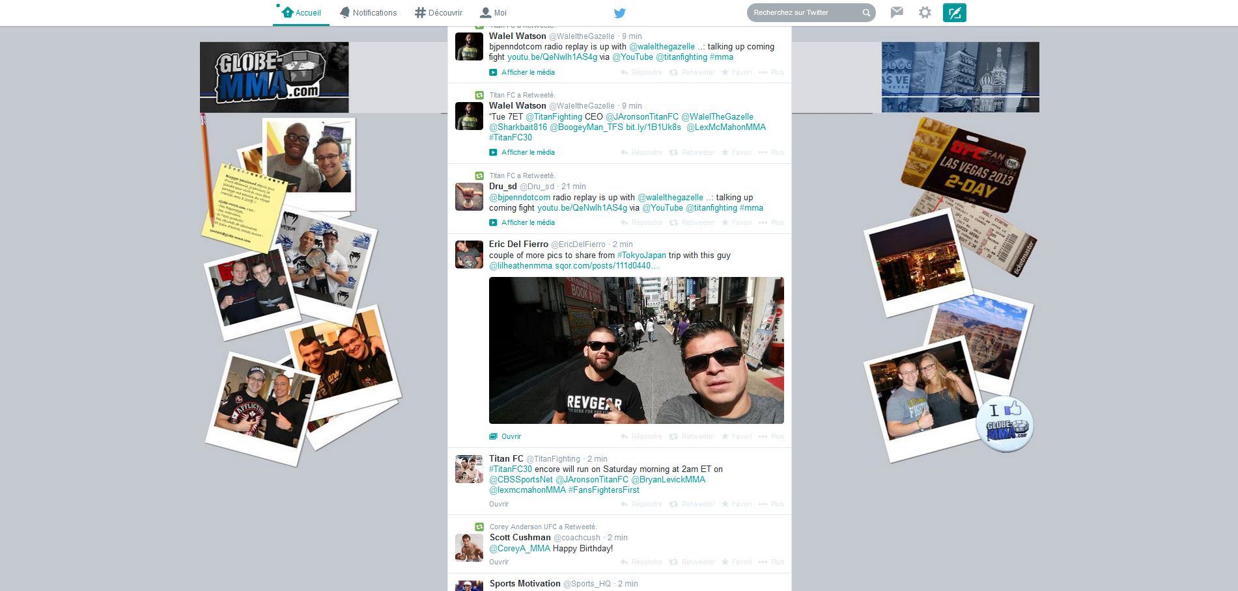Image resolution: width=1238 pixels, height=591 pixels.
Task: Click the Twitter bird logo
Action: point(619,13)
